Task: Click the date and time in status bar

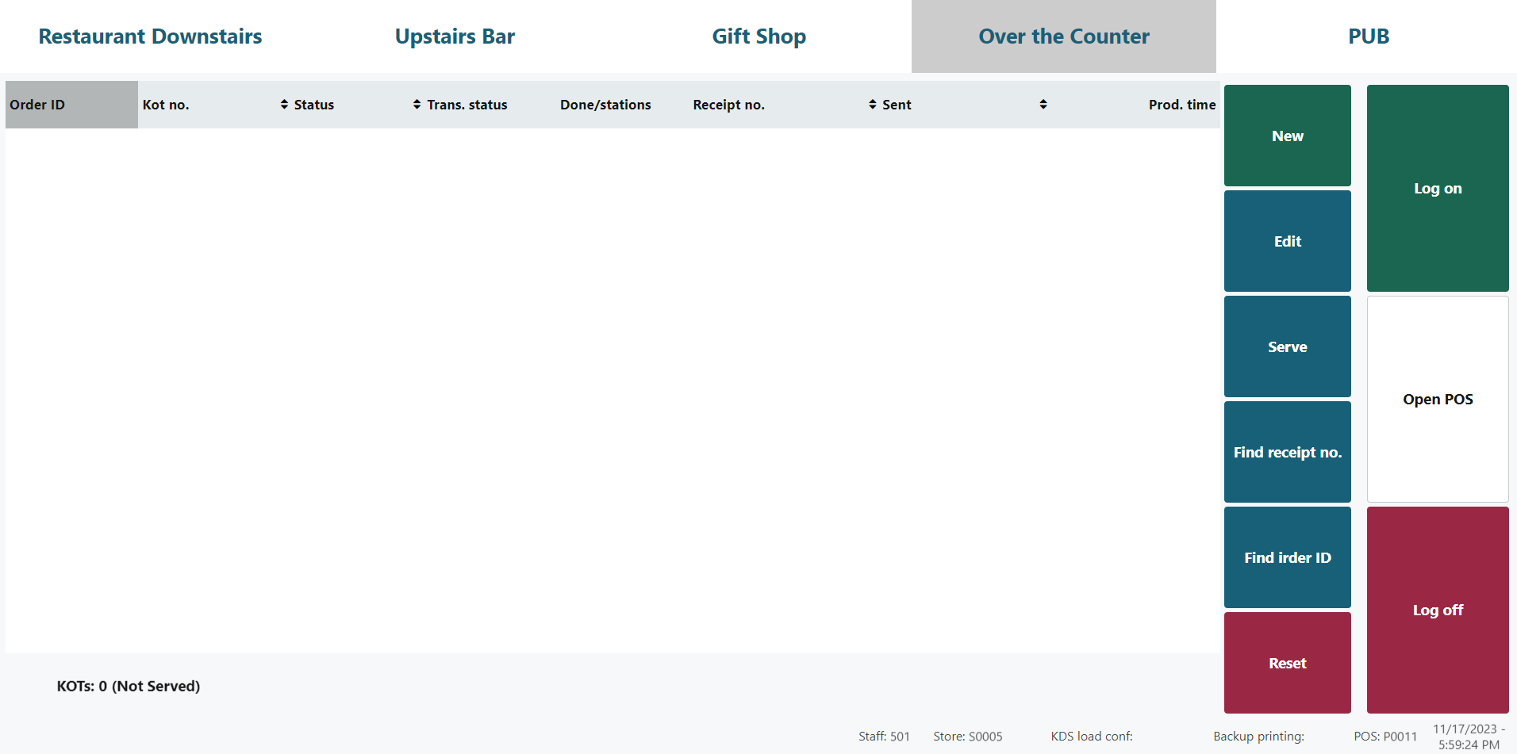Action: 1469,737
